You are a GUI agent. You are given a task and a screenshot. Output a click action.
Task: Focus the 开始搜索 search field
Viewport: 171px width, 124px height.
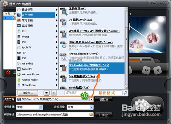click(93, 93)
